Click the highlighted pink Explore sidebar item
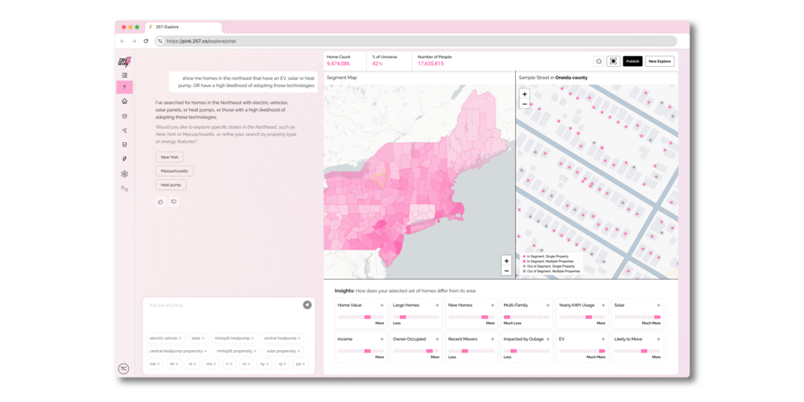Viewport: 804px width, 402px height. coord(124,87)
